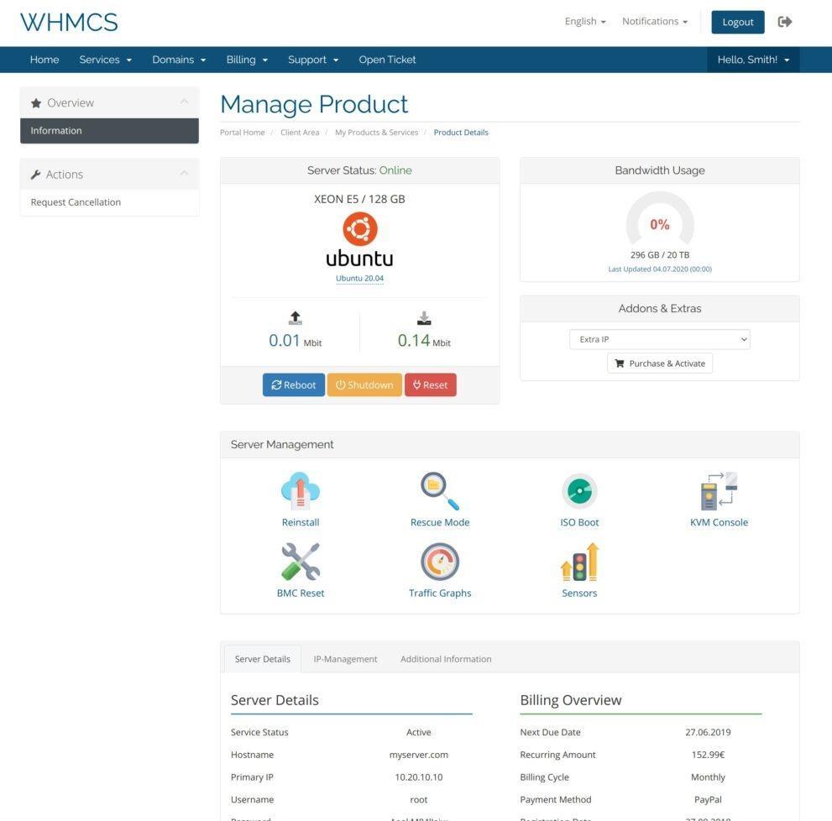
Task: Click Request Cancellation link
Action: pos(76,202)
